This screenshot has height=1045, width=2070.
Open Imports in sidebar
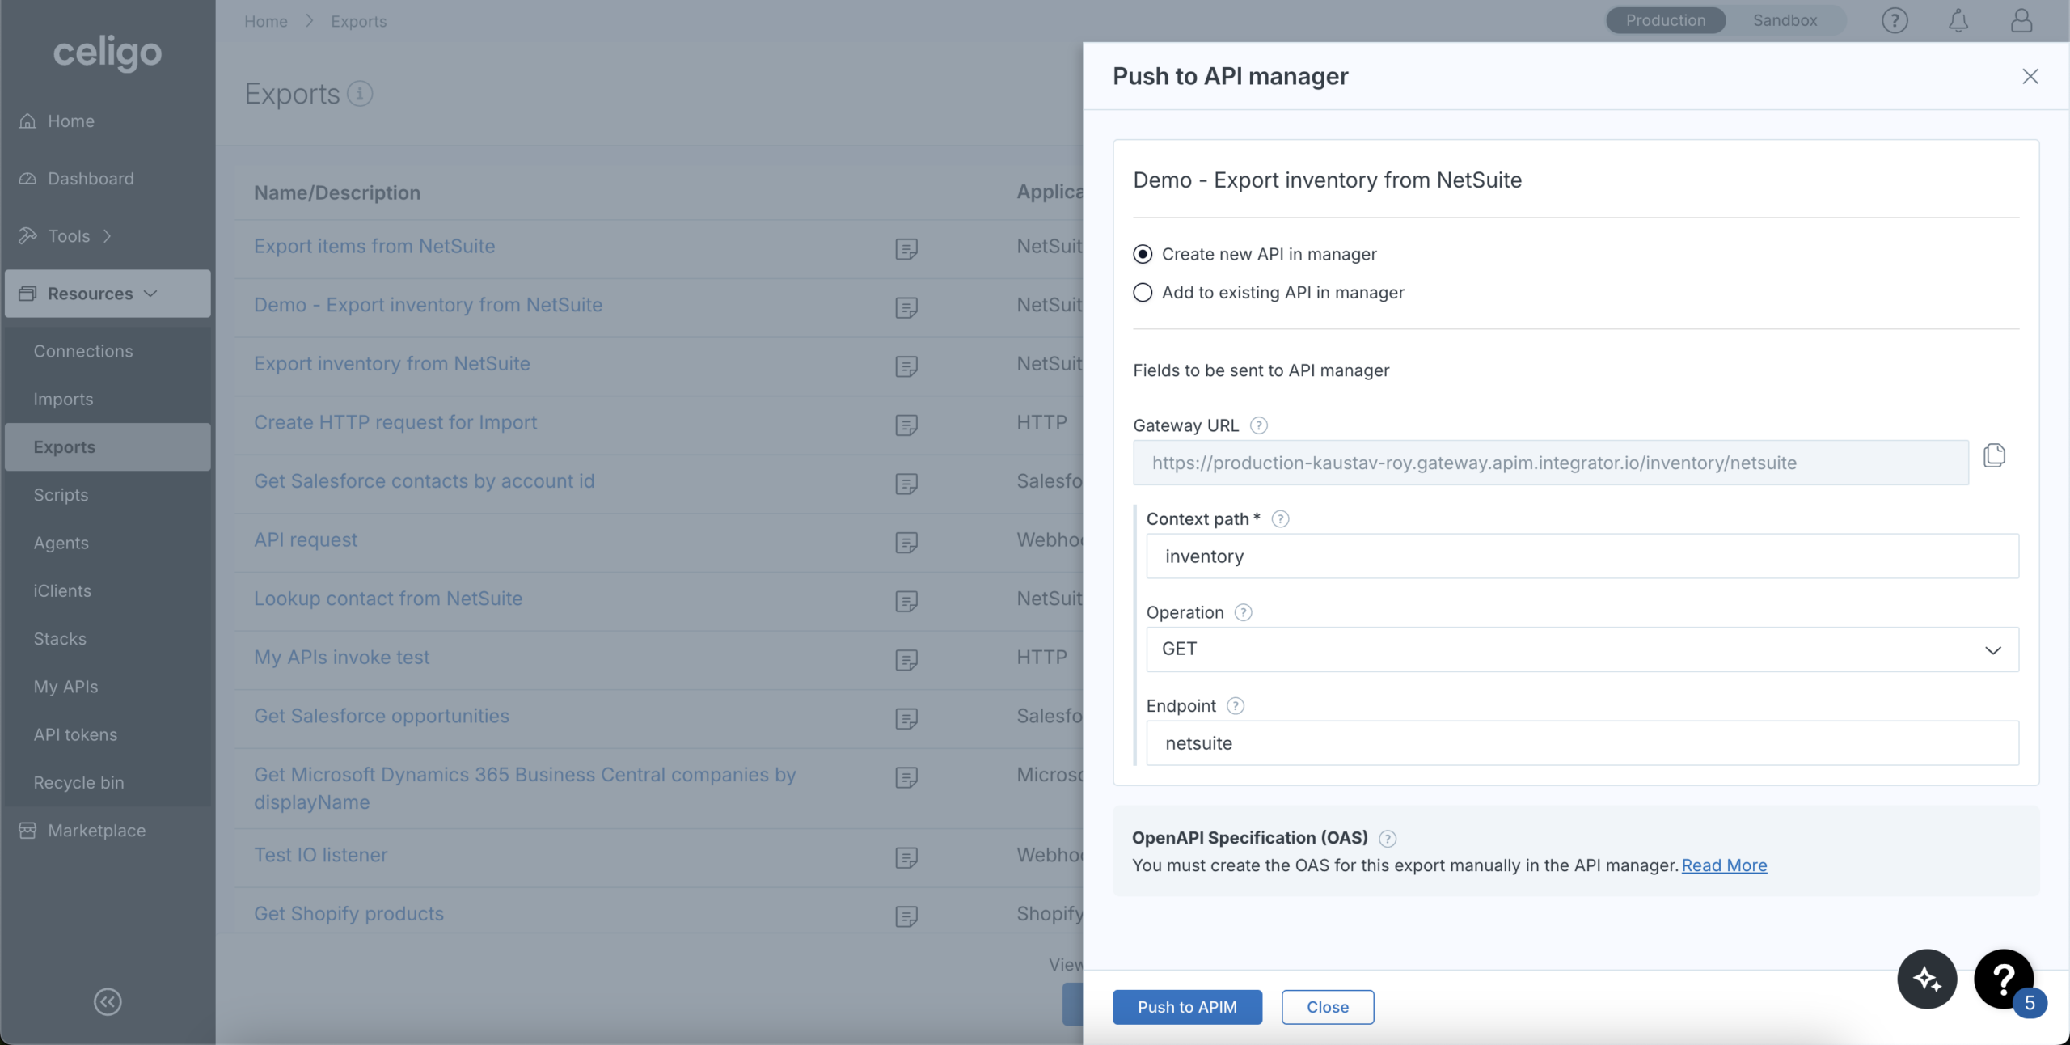[63, 399]
